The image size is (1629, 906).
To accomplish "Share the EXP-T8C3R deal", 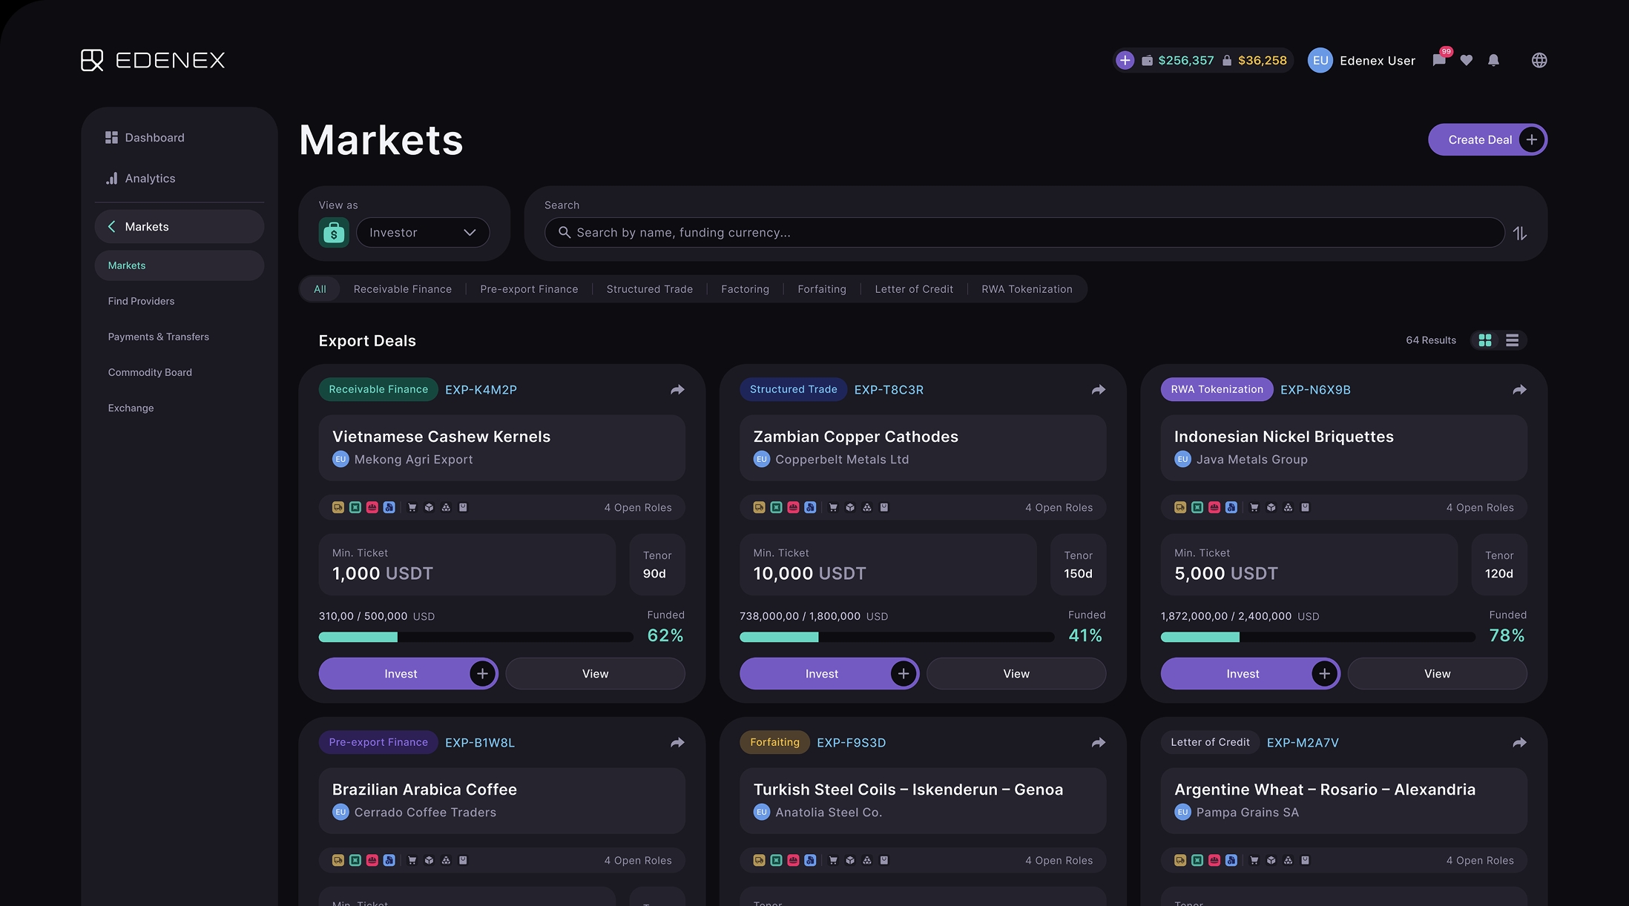I will (x=1099, y=389).
